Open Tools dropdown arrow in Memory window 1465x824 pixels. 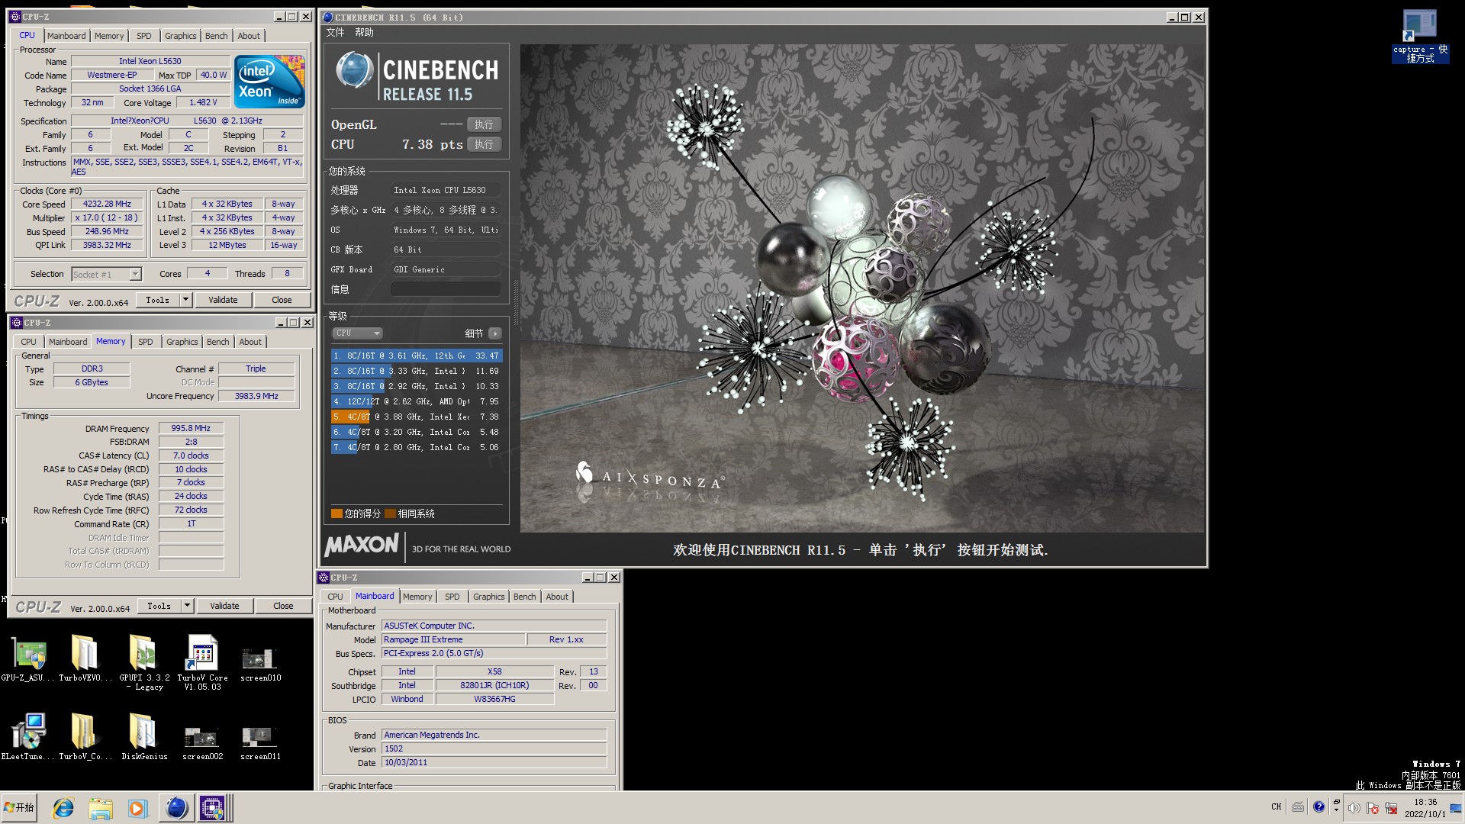tap(187, 606)
